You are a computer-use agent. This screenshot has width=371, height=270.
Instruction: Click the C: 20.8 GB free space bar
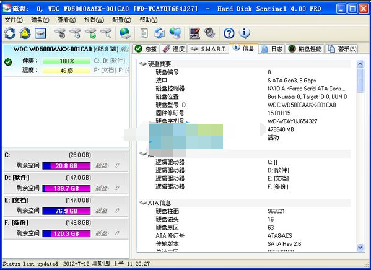pos(66,166)
